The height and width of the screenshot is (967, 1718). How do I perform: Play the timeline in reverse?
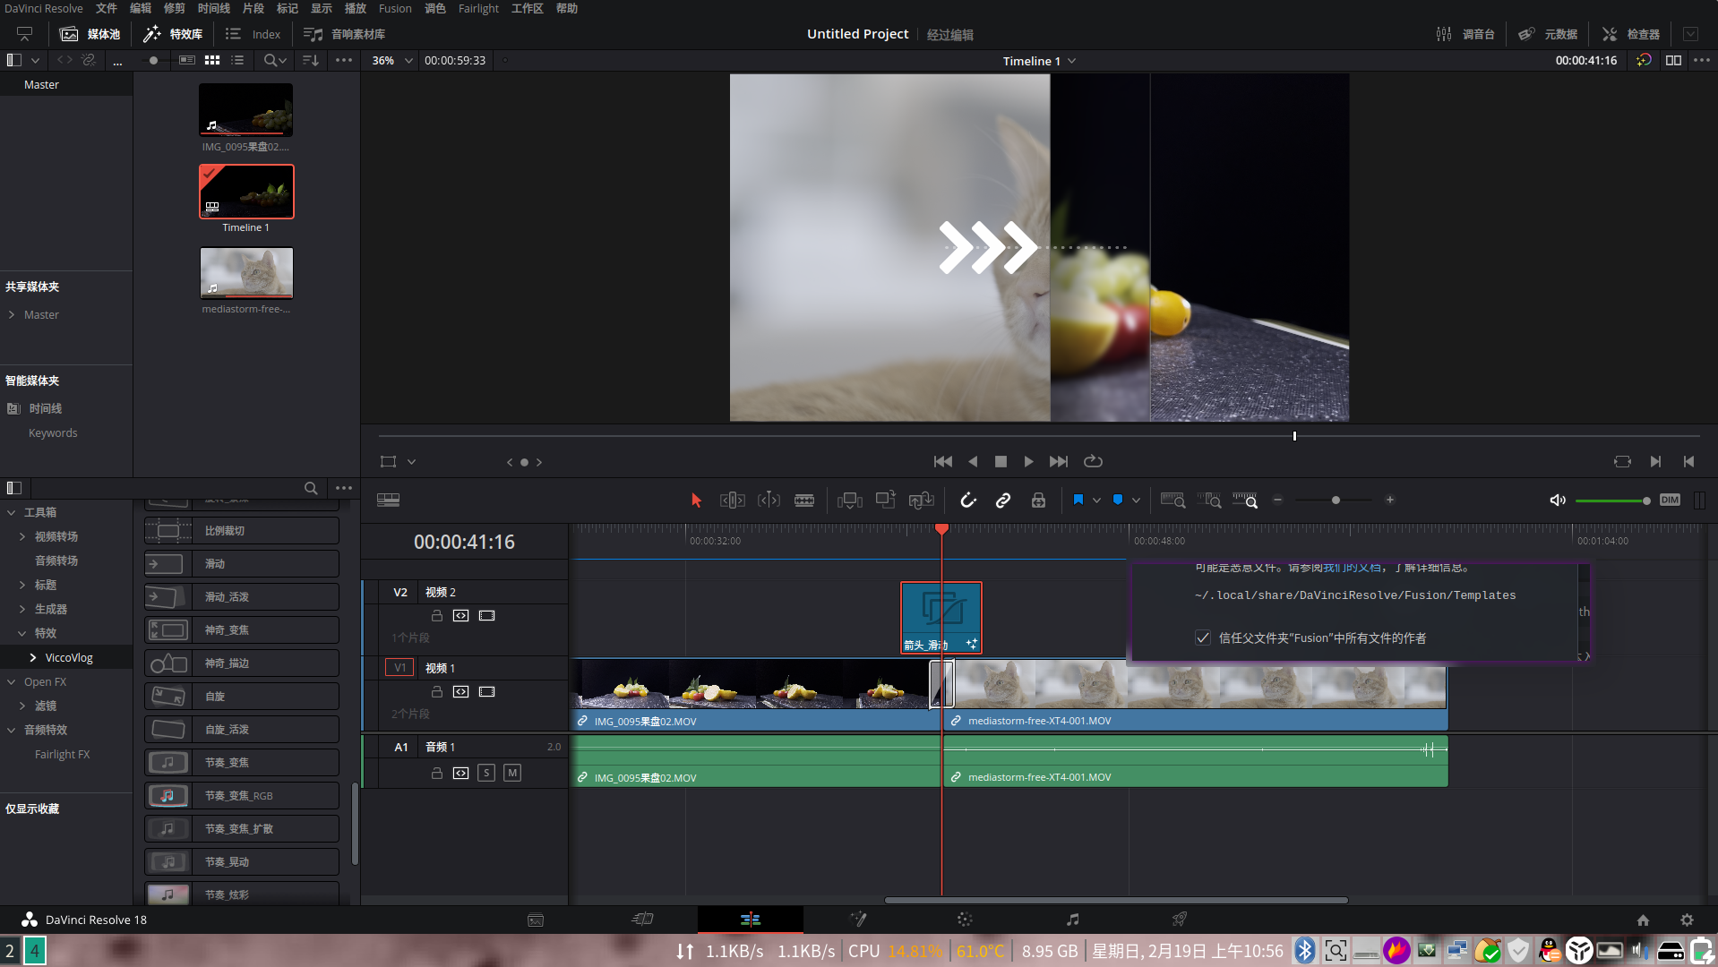(x=973, y=462)
